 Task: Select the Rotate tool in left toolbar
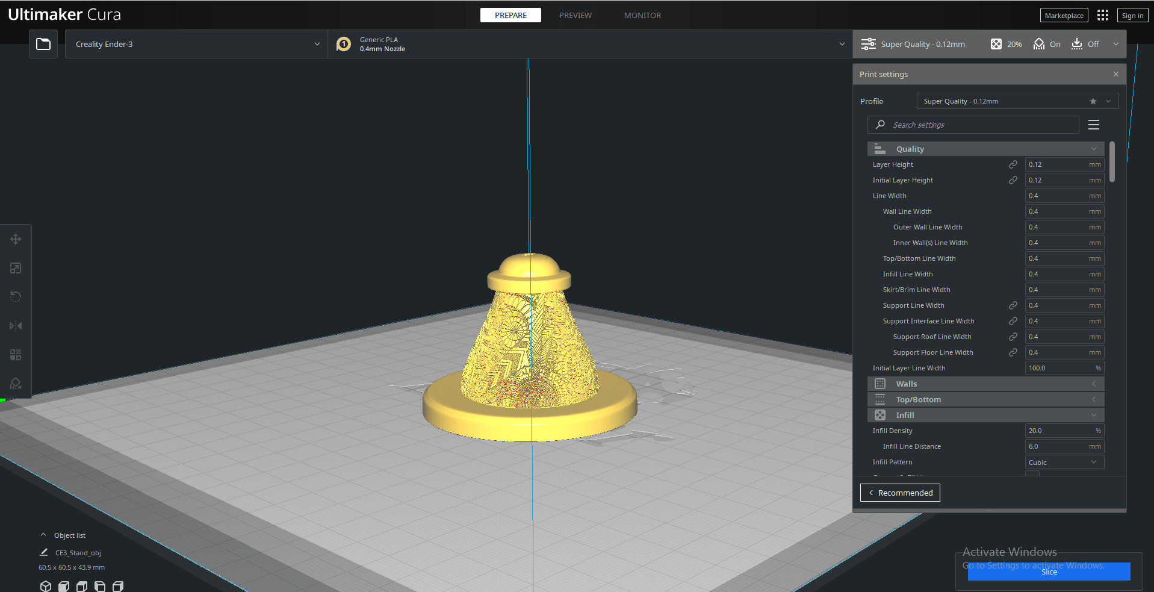pyautogui.click(x=16, y=297)
